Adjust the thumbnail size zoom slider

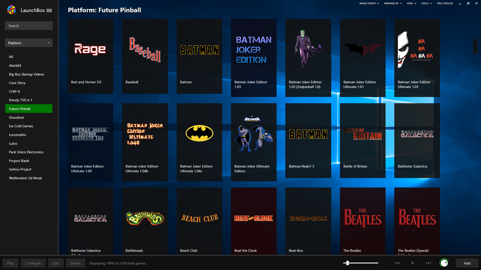tap(347, 263)
